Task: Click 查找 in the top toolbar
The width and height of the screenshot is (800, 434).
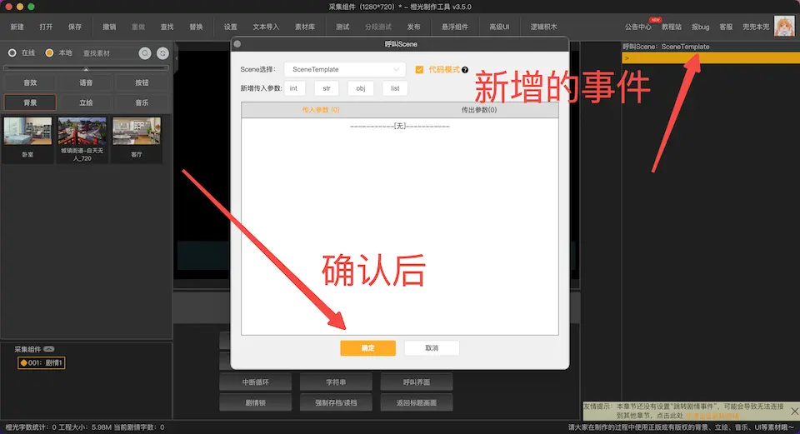Action: [x=167, y=27]
